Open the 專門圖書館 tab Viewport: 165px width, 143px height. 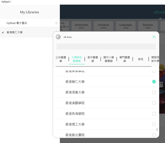125,59
